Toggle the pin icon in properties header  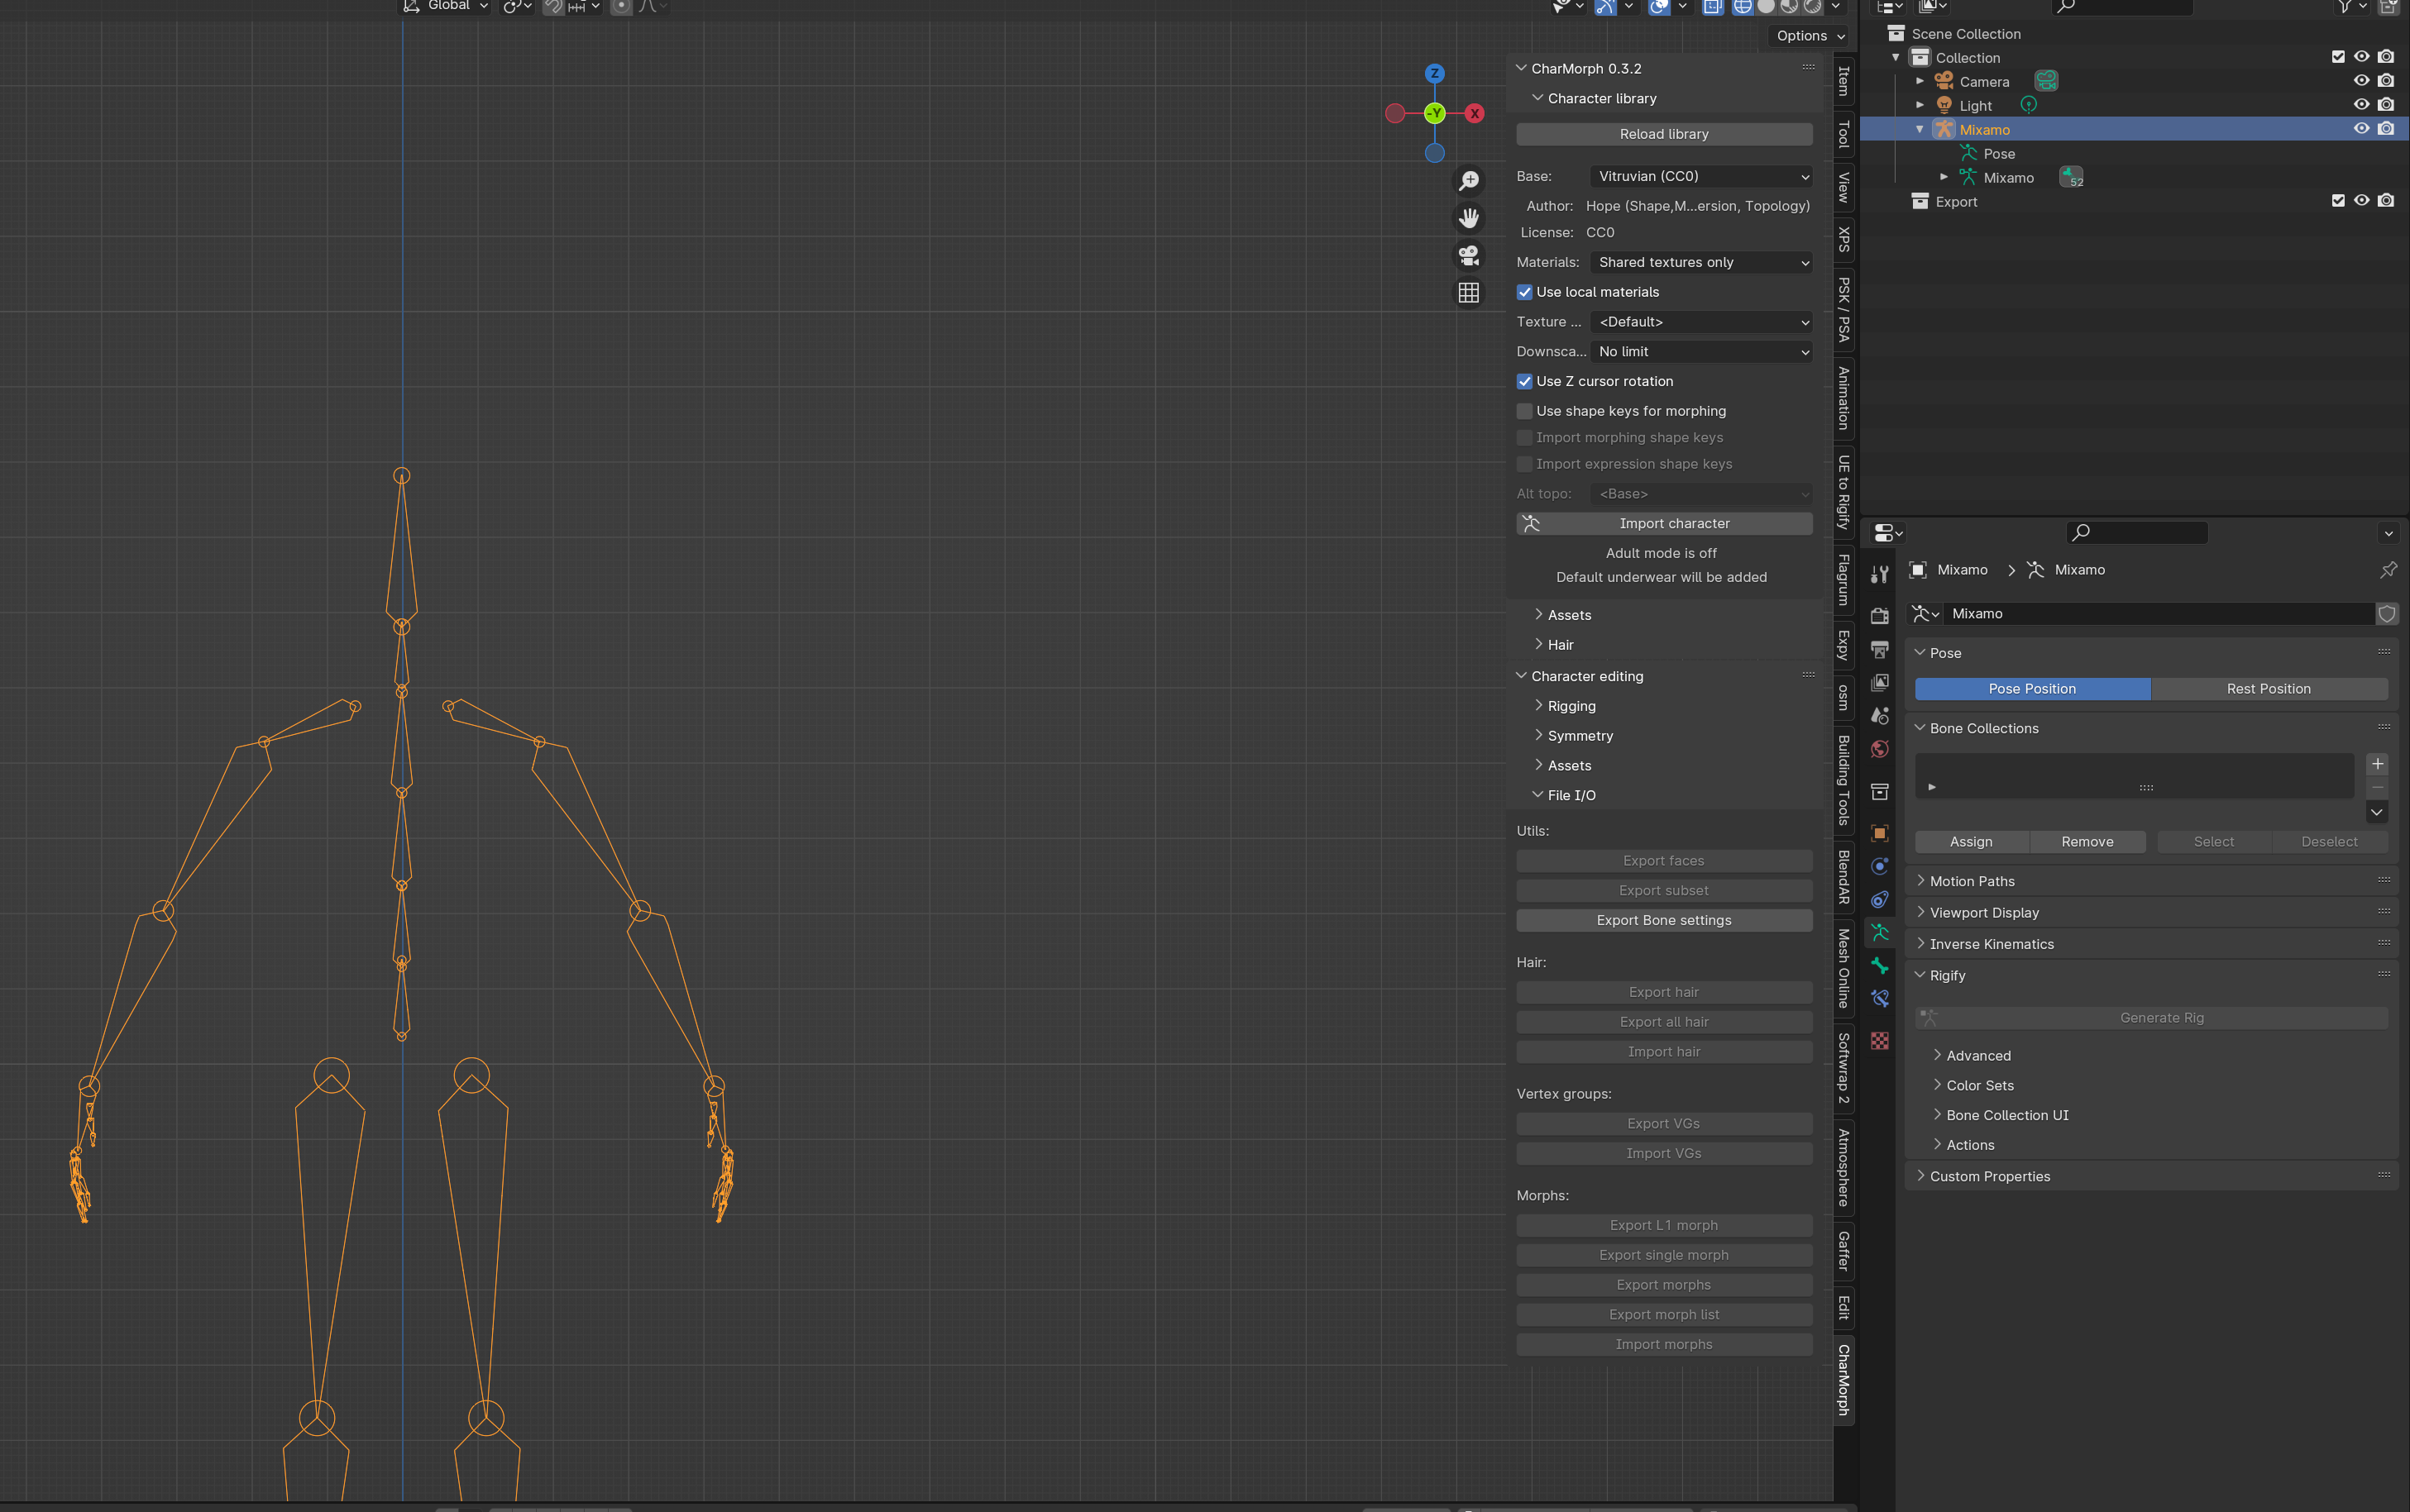point(2388,570)
